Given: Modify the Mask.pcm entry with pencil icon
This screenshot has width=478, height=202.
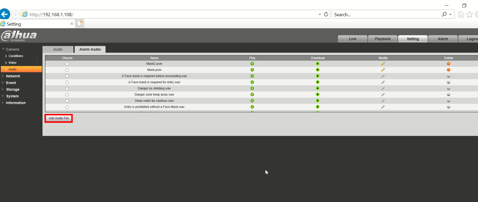Looking at the screenshot, I should (x=383, y=70).
